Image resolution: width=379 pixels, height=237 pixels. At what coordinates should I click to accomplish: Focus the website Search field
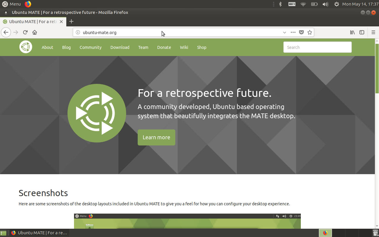[317, 47]
